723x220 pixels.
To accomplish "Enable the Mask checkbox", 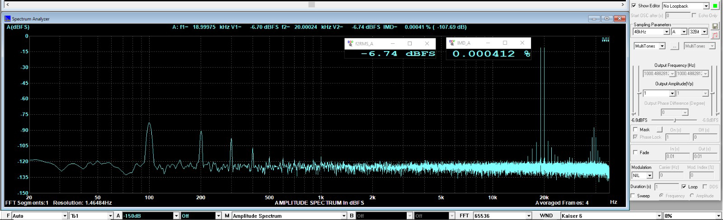I will [x=635, y=130].
